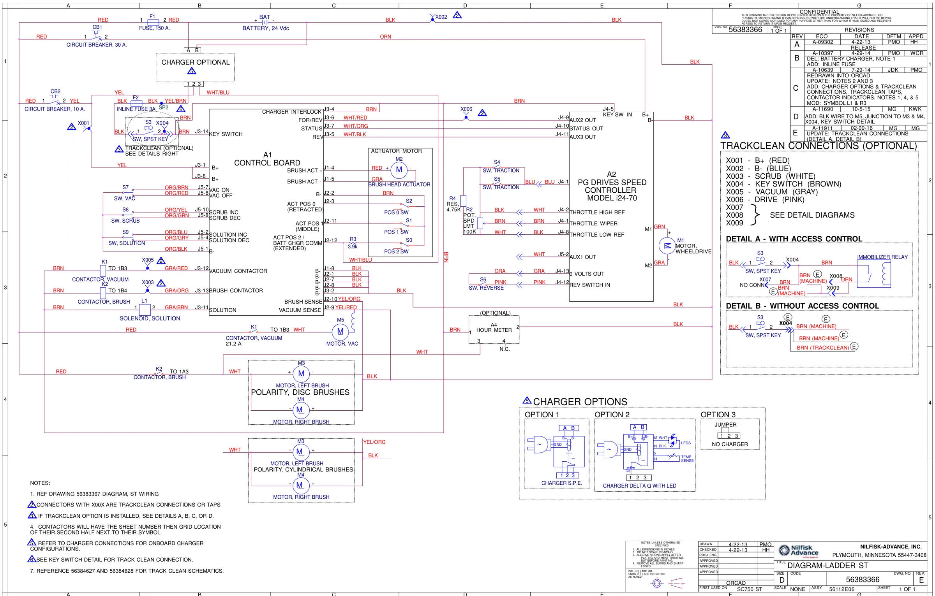Viewport: 935px width, 596px height.
Task: Click the M3 left brush motor in disc brushes
Action: coord(301,374)
